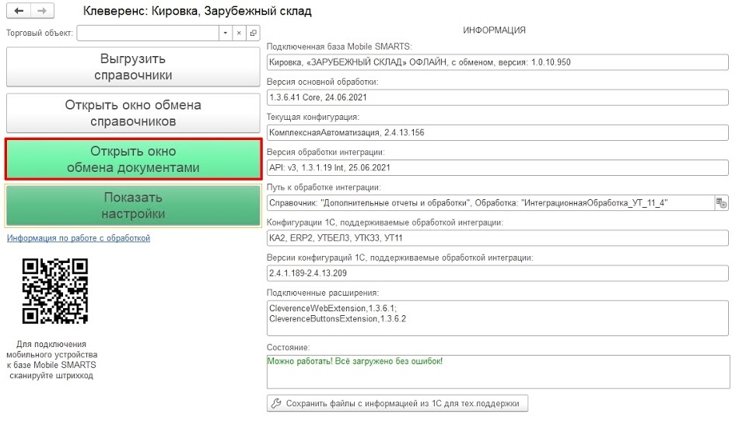Click into the Торговый объект input field
The width and height of the screenshot is (746, 428).
point(148,33)
